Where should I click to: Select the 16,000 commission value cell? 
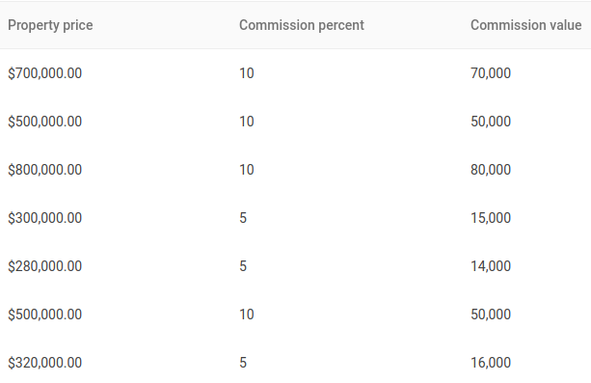click(491, 363)
